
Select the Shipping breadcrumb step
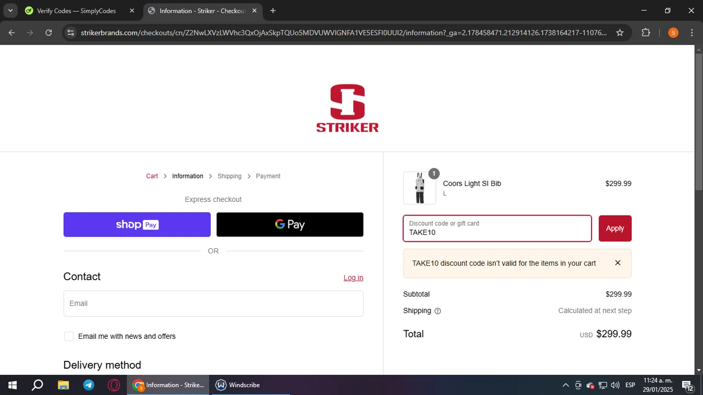230,176
